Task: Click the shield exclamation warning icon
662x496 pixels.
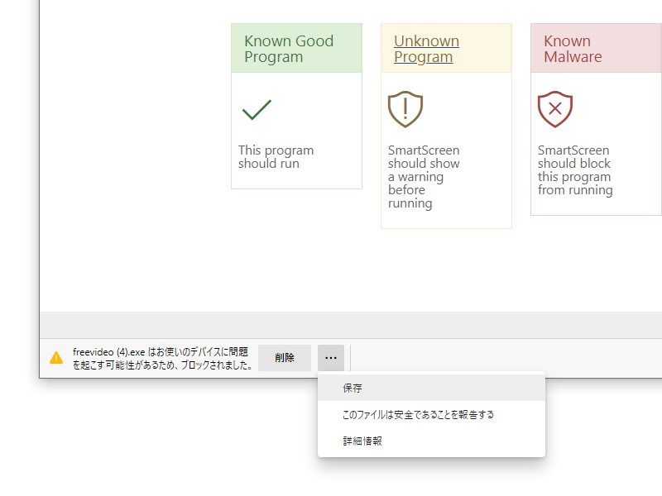Action: [x=405, y=109]
